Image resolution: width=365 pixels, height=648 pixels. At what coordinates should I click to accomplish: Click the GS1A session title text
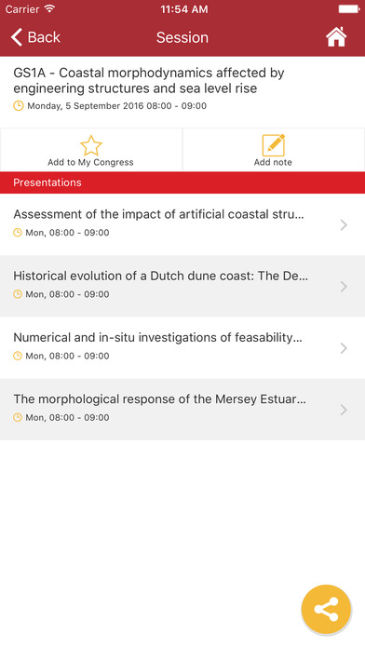149,81
